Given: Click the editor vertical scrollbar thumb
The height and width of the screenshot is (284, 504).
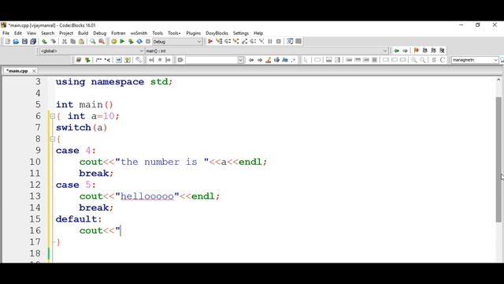Looking at the screenshot, I should [x=498, y=159].
